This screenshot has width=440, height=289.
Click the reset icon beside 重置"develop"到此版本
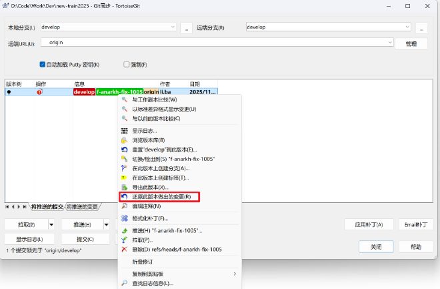tap(124, 150)
